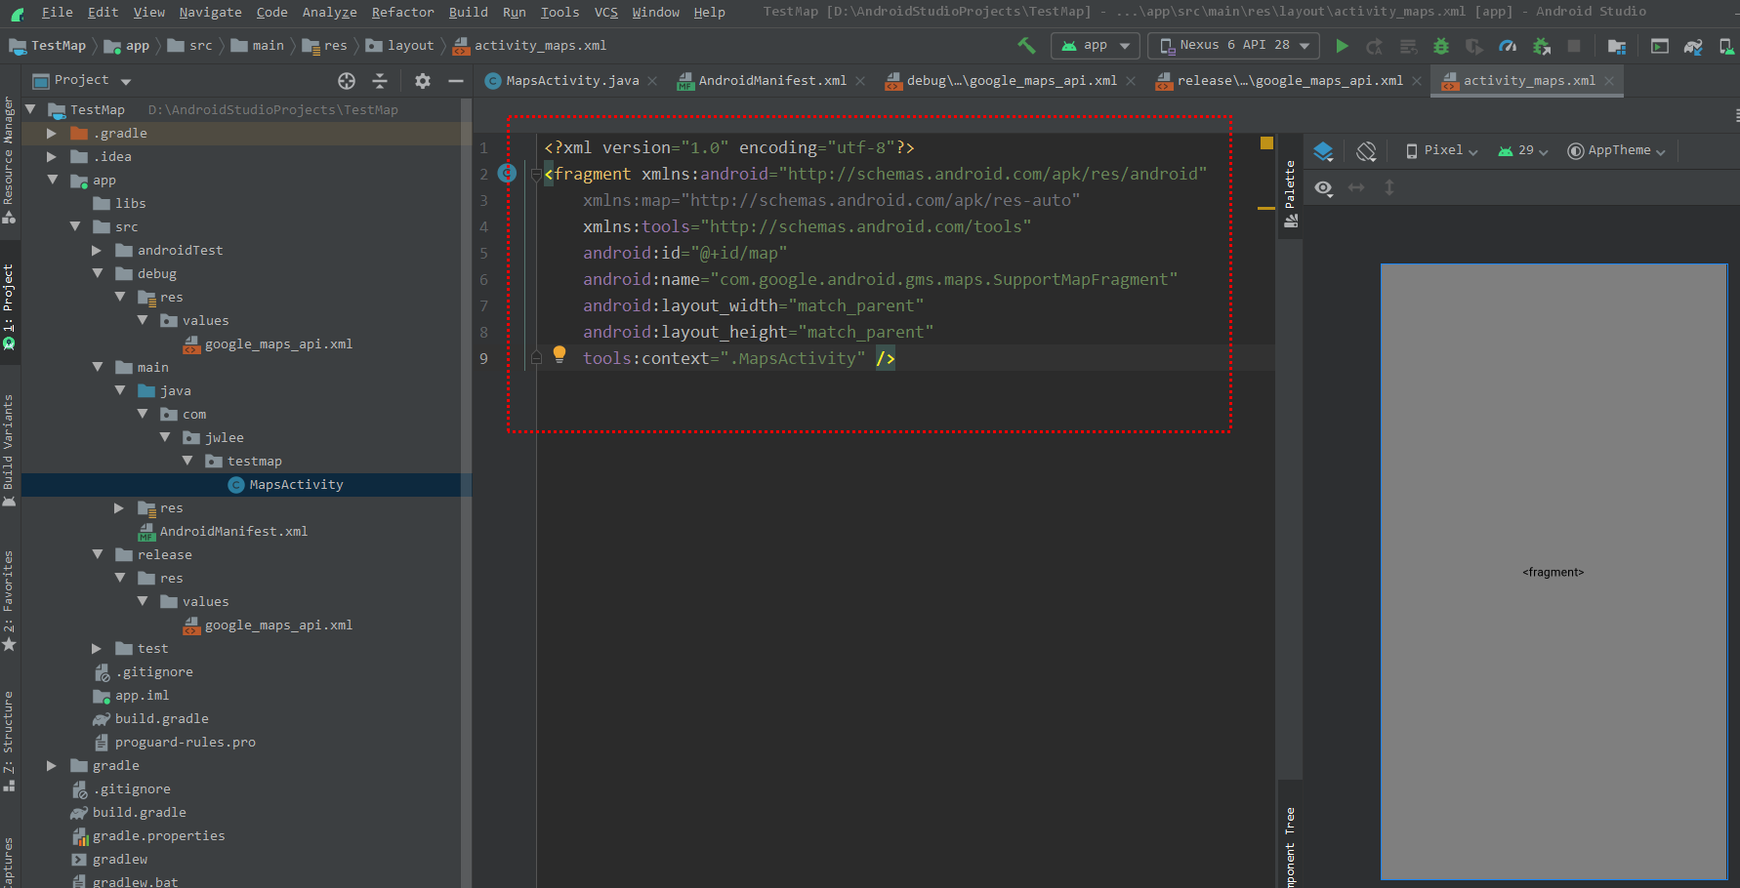Image resolution: width=1740 pixels, height=888 pixels.
Task: Select MapsActivity in project tree
Action: 296,485
